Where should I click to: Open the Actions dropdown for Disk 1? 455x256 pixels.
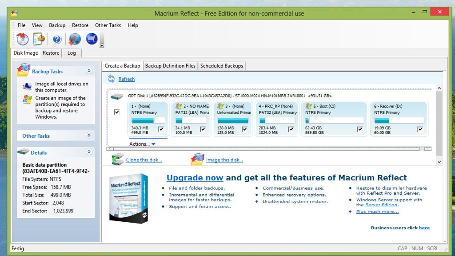(x=142, y=144)
